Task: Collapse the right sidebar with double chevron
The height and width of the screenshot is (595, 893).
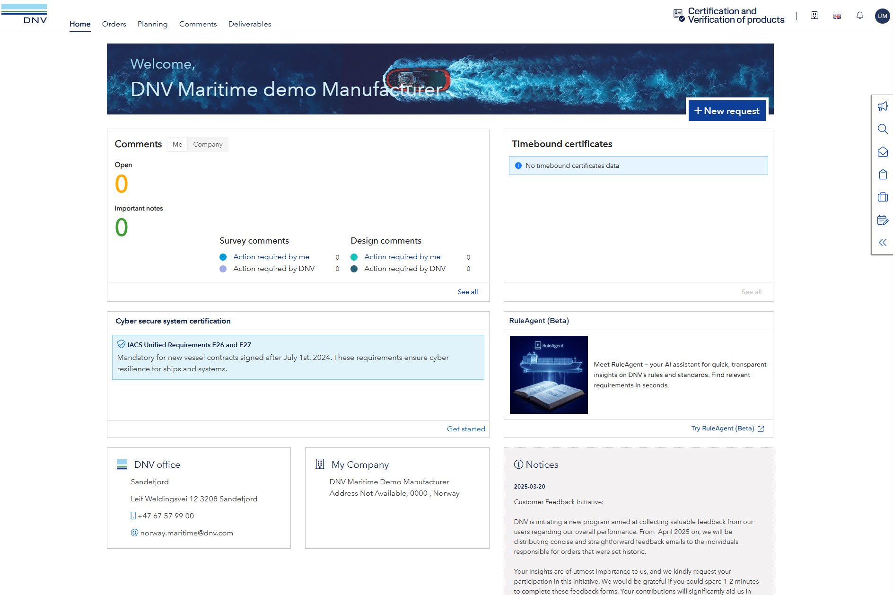Action: (883, 243)
